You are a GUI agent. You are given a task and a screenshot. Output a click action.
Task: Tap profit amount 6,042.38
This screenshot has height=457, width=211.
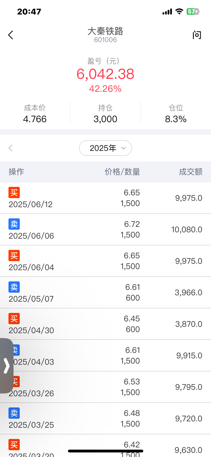105,74
